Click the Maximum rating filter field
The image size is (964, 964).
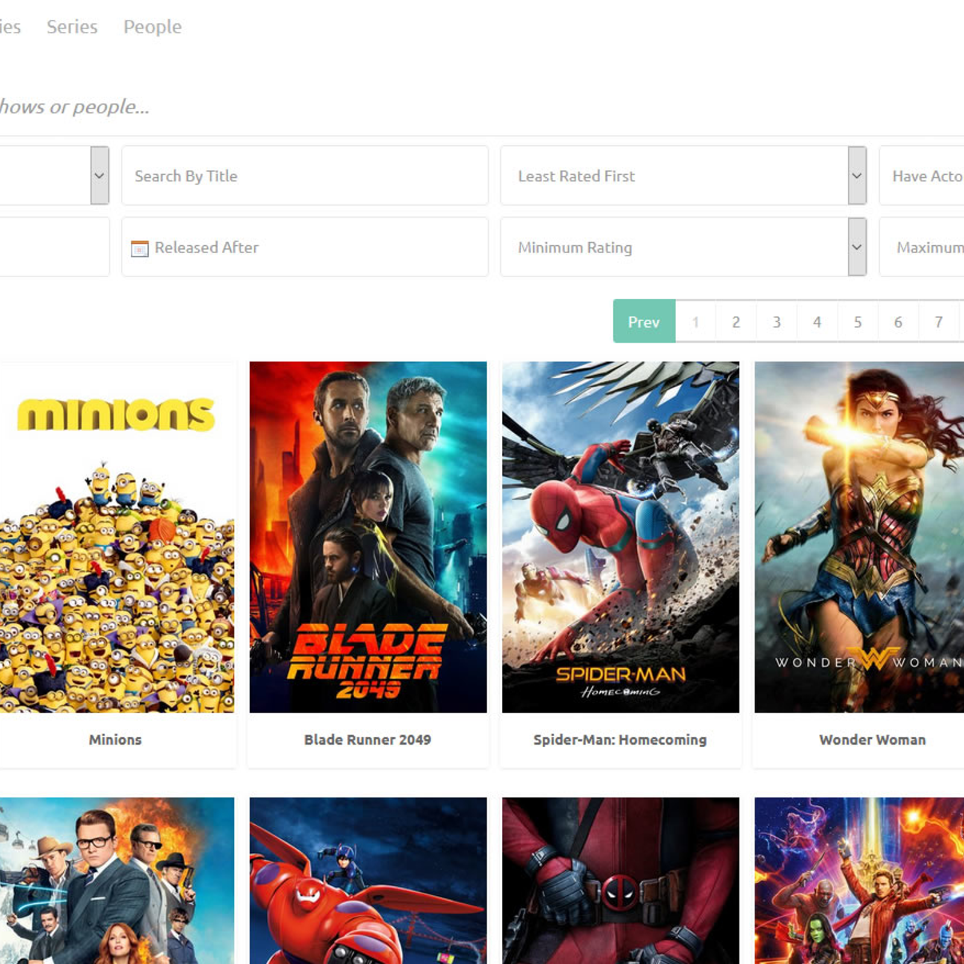(922, 248)
